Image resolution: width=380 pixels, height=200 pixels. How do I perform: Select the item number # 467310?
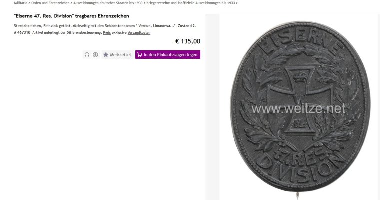(22, 32)
